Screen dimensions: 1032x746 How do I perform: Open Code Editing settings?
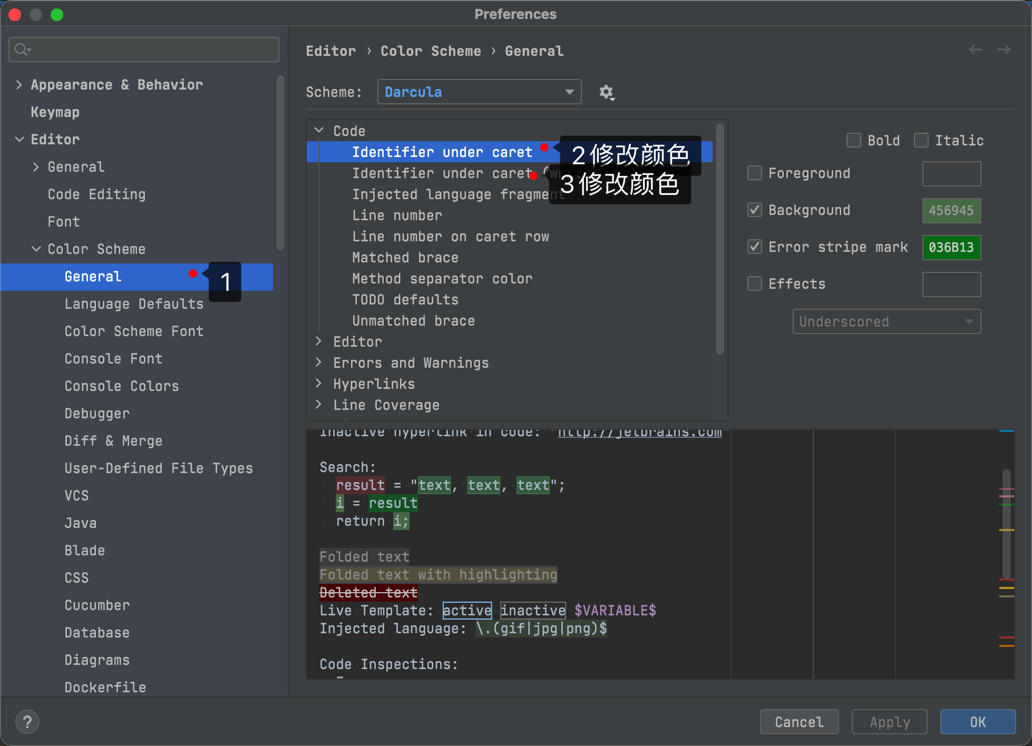pyautogui.click(x=96, y=194)
